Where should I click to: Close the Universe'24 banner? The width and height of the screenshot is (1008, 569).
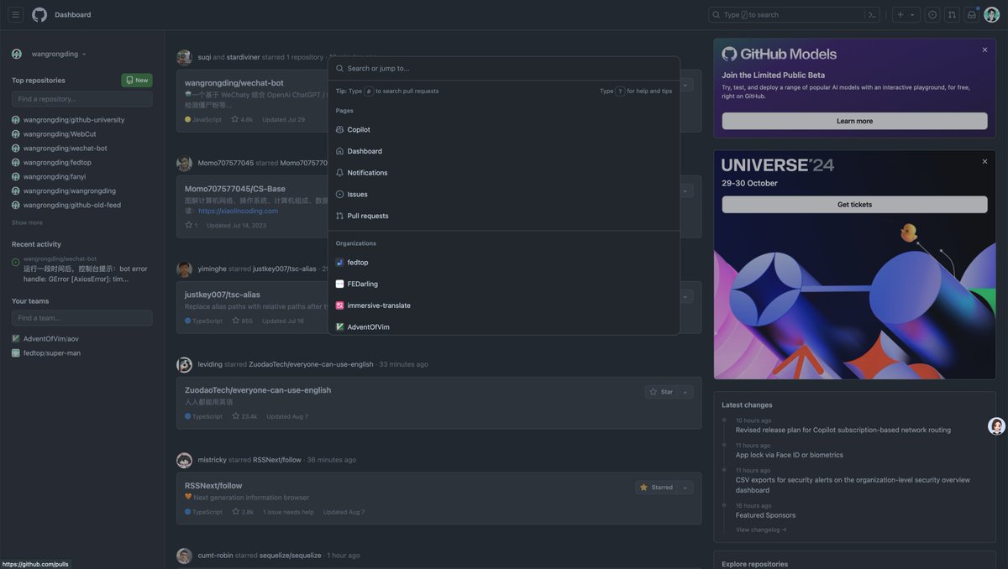tap(984, 161)
